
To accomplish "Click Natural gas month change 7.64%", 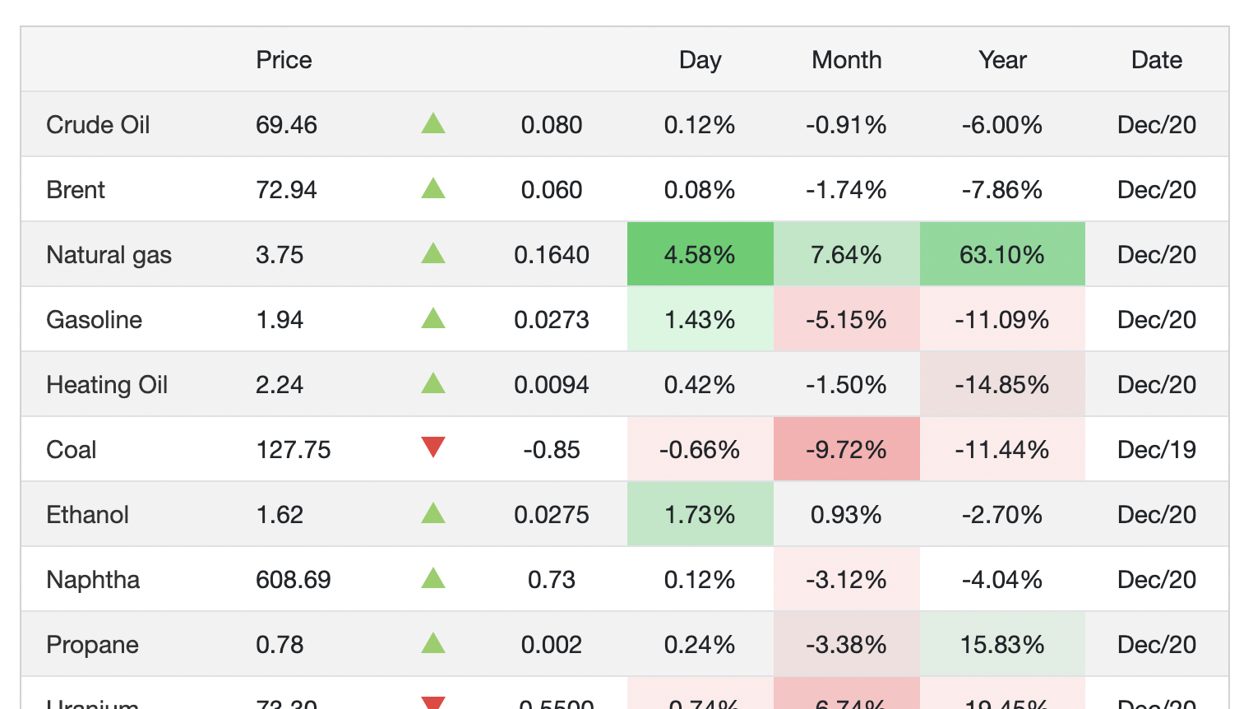I will pos(846,254).
